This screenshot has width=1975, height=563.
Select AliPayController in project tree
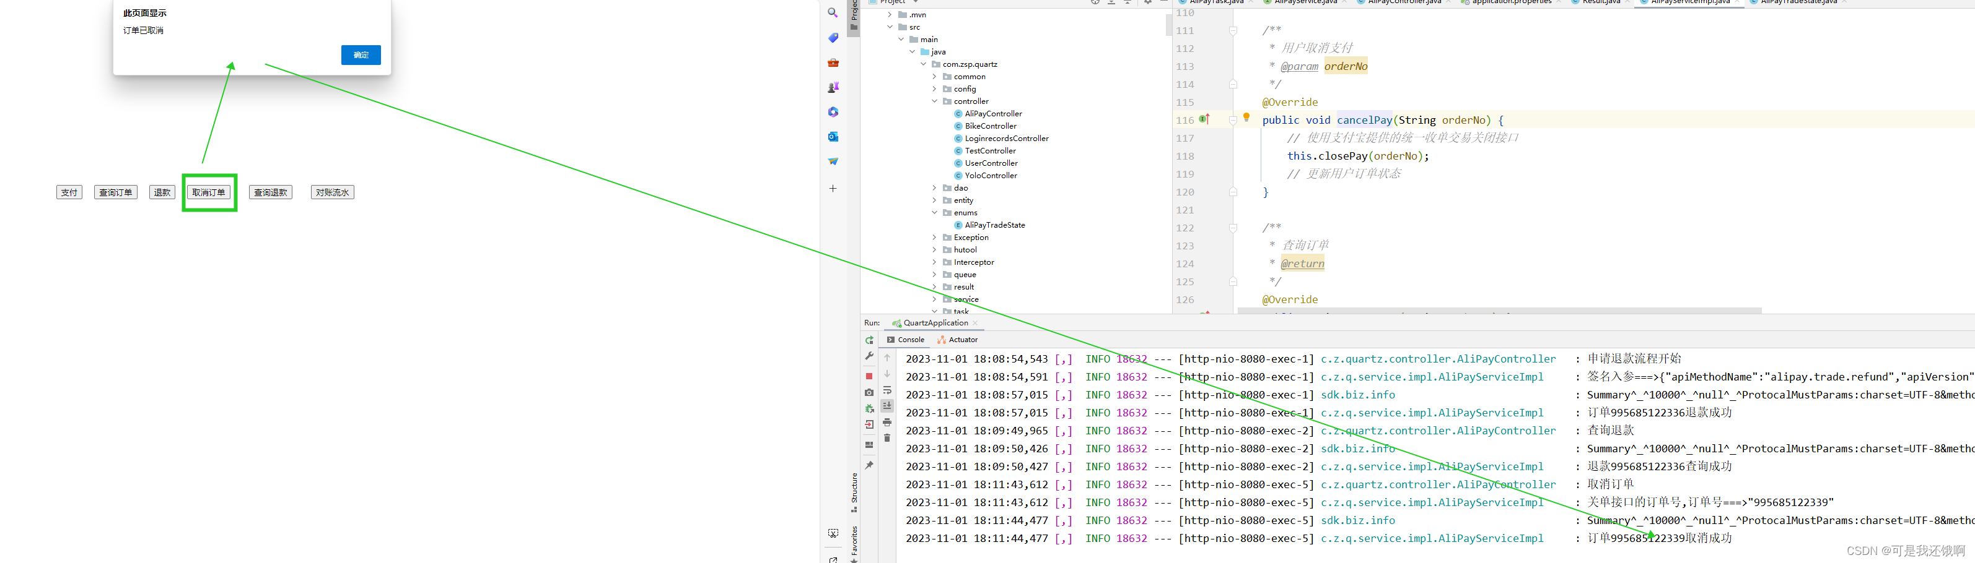(993, 114)
